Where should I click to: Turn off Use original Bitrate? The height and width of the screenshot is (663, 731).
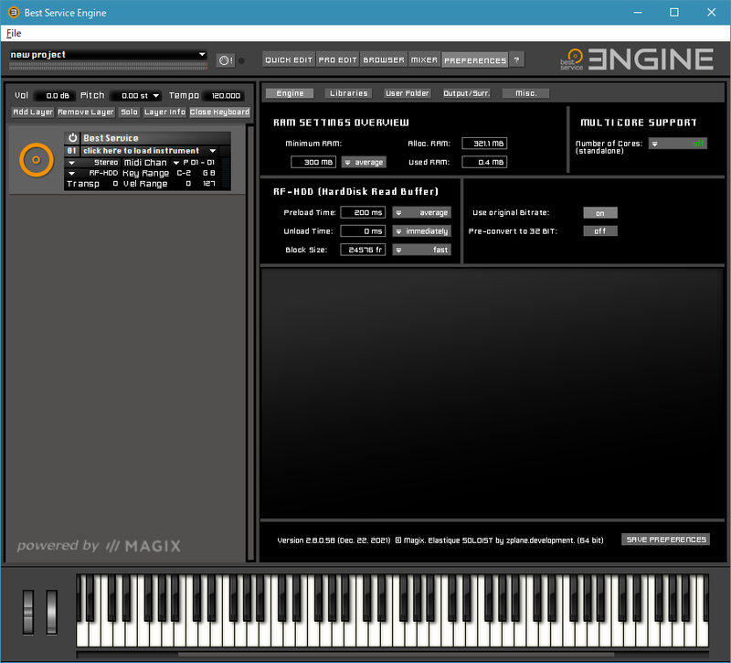pyautogui.click(x=600, y=212)
